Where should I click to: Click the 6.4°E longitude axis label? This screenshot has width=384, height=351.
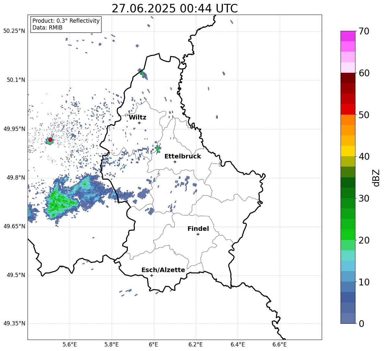(237, 345)
